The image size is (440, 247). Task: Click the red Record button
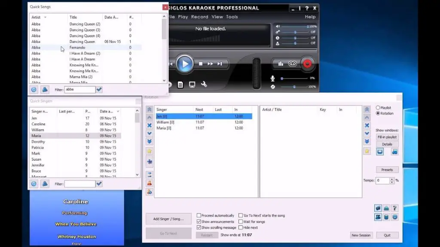pos(307,64)
